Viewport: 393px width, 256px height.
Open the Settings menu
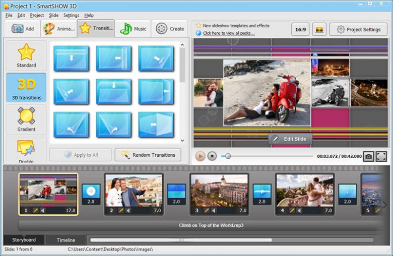pos(71,15)
